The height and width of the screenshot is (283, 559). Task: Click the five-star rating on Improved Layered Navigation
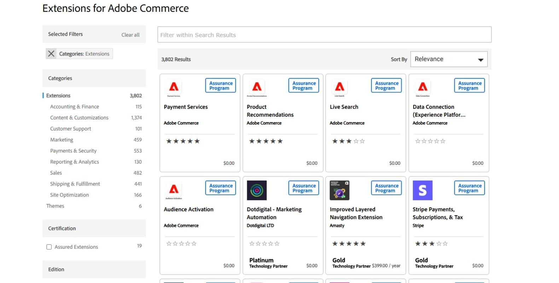349,243
